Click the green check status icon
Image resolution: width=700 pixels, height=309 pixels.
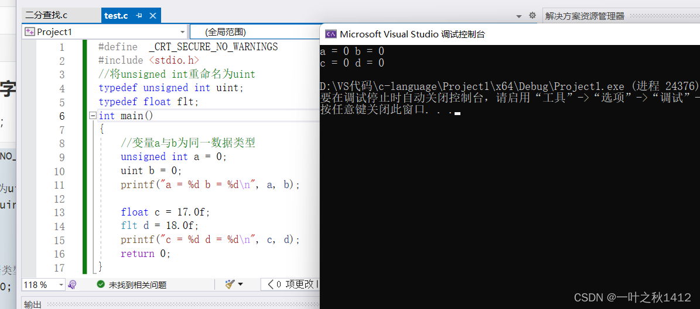tap(101, 284)
